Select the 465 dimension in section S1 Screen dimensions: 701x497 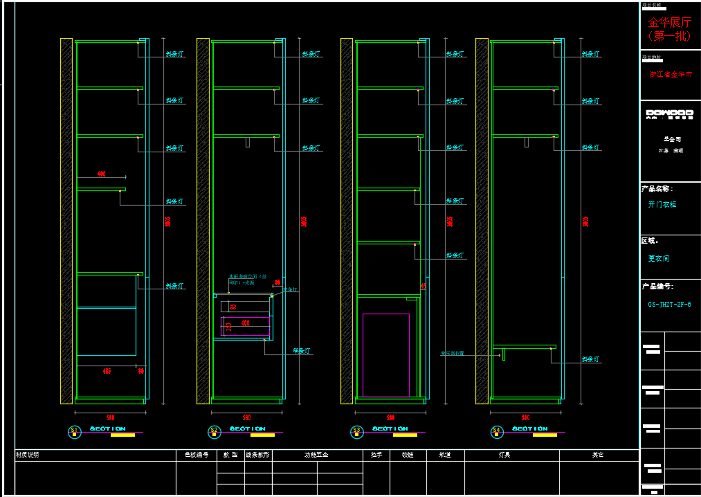[107, 371]
